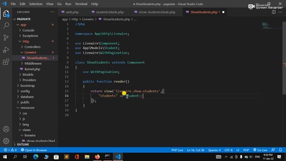Open the Help menu
The image size is (286, 161).
click(94, 4)
